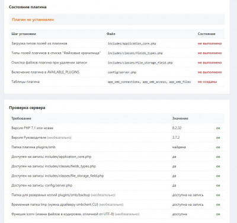Image resolution: width=237 pixels, height=223 pixels.
Task: Click "Доступен на запись: includes/classes/file_storage_field.php"
Action: (57, 176)
